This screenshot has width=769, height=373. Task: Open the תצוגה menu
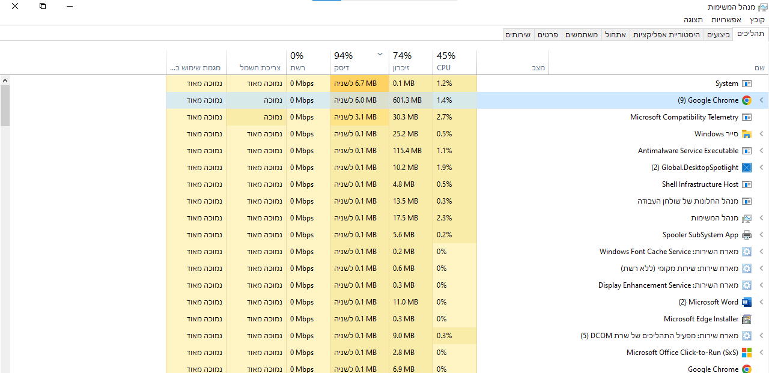(x=693, y=20)
